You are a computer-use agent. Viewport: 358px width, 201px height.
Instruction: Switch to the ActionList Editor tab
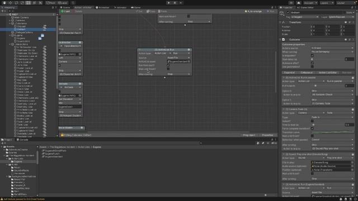pos(83,7)
